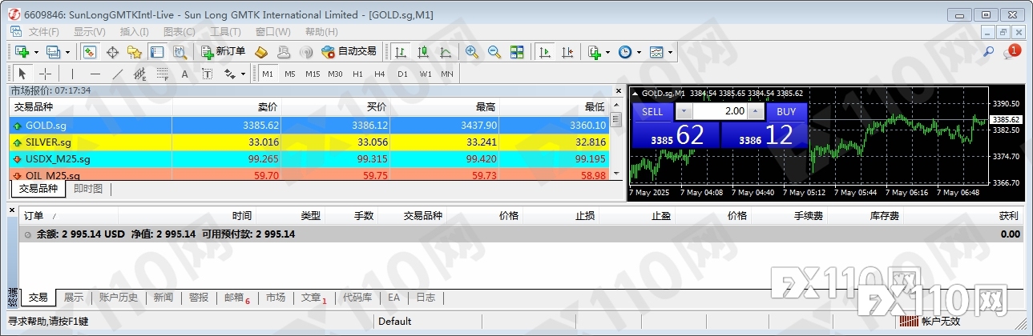
Task: Click the Market Watch vertical scrollbar
Action: point(616,139)
